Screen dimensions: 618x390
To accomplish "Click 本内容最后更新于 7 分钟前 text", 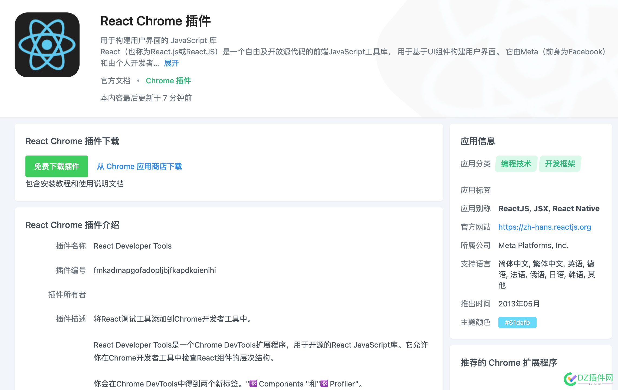I will click(x=146, y=98).
